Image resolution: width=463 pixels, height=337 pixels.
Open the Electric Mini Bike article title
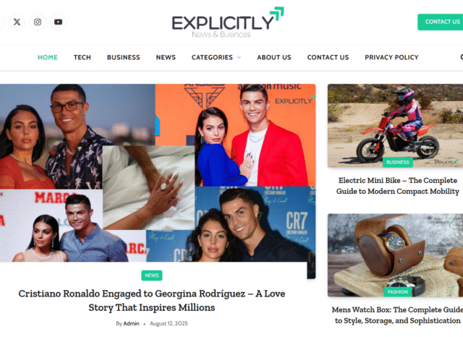398,186
